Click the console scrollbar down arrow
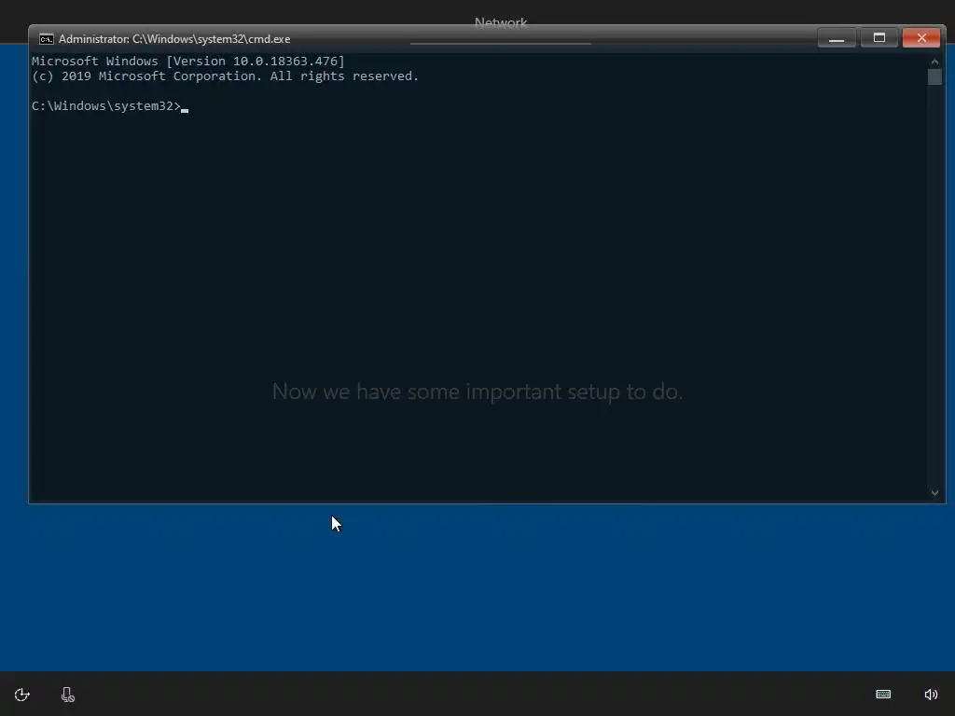955x716 pixels. pos(934,493)
